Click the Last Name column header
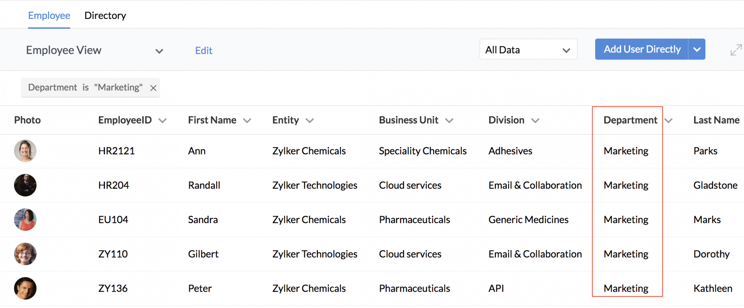 click(716, 120)
